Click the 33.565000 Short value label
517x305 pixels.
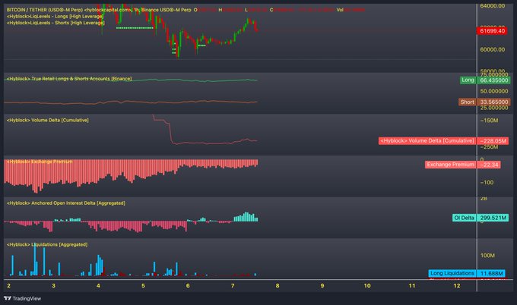(493, 102)
